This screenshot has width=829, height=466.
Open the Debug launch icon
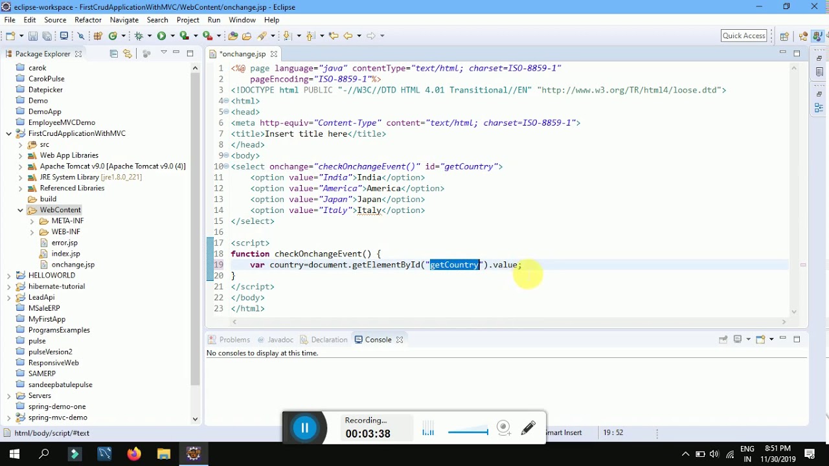pos(139,36)
